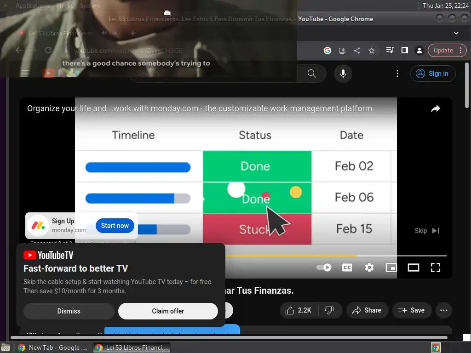Click the Google account icon in Chrome toolbar
Screen dimensions: 471x353
tap(327, 51)
